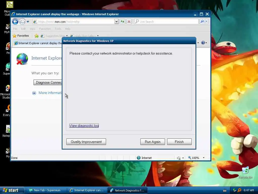The height and width of the screenshot is (194, 258).
Task: Click the Forward arrow in Internet Explorer
Action: [x=22, y=21]
